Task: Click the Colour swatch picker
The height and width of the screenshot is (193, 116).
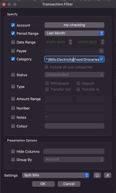Action: (x=74, y=126)
